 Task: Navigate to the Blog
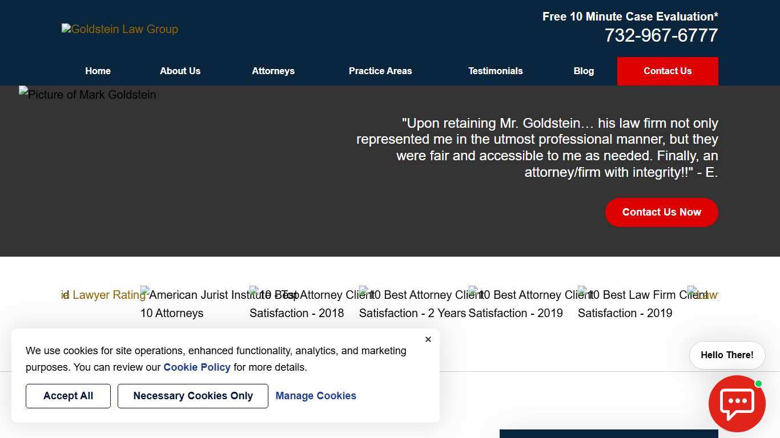tap(584, 71)
